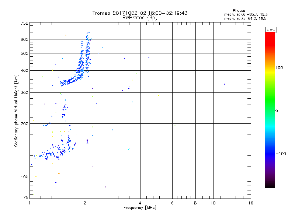Click the x-axis '6' tick label
The width and height of the screenshot is (295, 221).
pos(172,203)
